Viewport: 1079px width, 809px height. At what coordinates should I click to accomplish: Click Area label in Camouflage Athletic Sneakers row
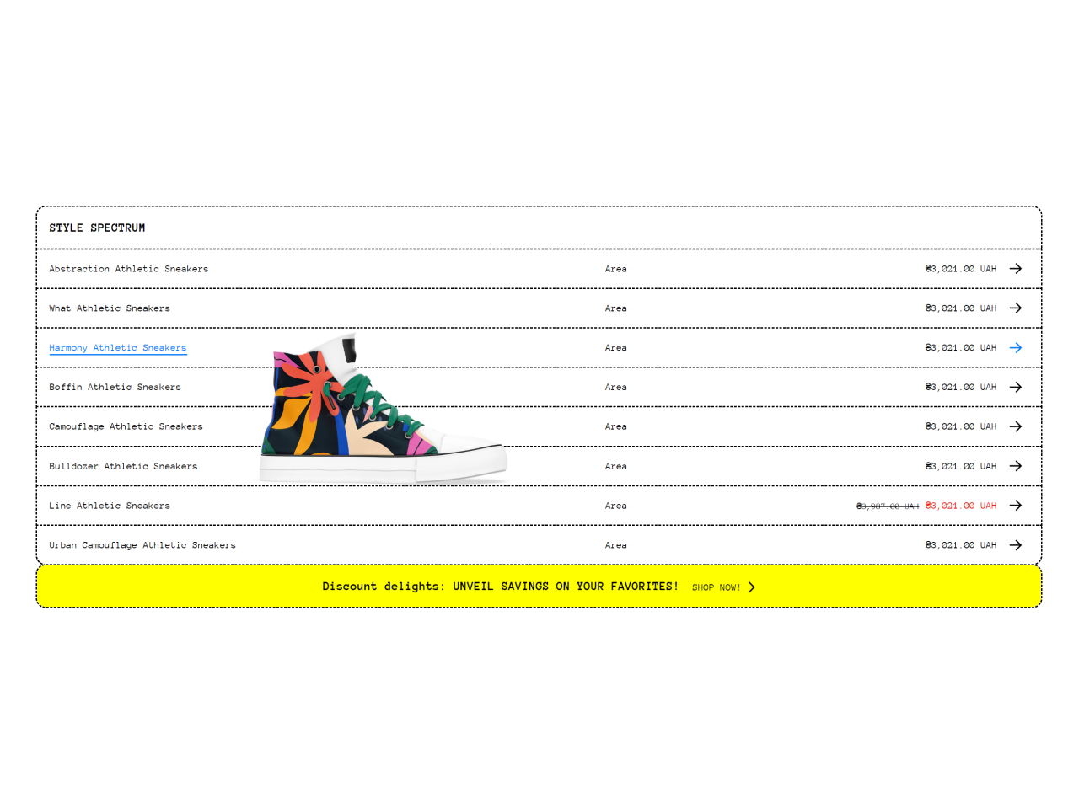616,426
